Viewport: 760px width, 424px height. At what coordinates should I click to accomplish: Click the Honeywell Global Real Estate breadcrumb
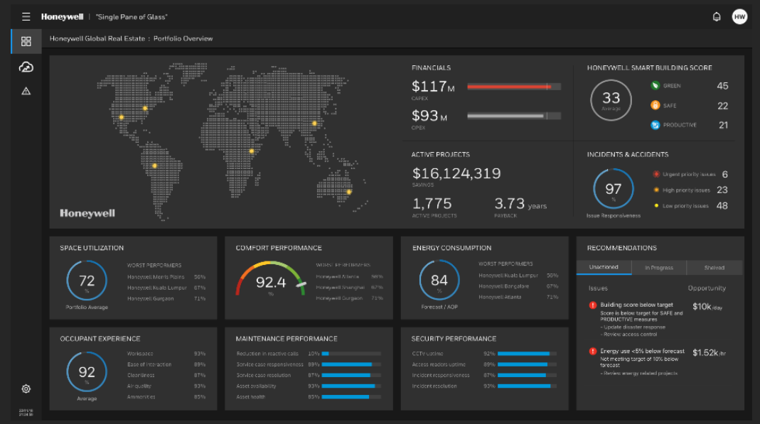pos(97,39)
